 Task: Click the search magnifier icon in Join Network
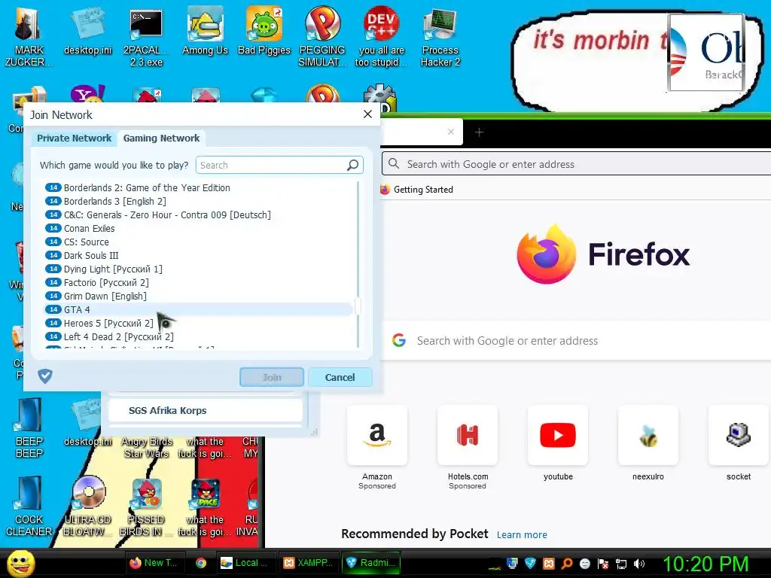pos(352,165)
